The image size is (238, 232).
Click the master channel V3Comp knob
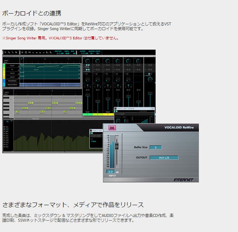coord(150,79)
